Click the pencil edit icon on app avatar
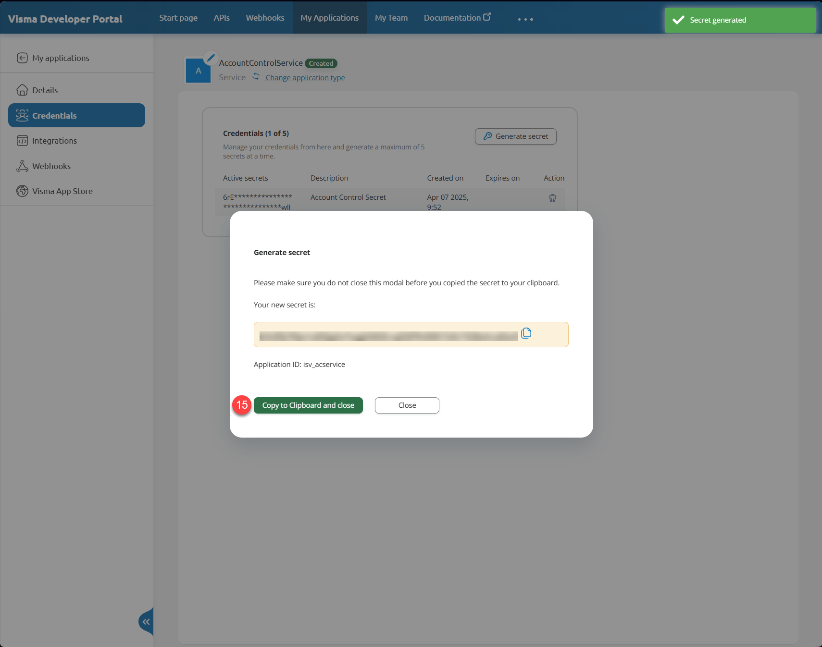This screenshot has width=822, height=647. click(210, 58)
